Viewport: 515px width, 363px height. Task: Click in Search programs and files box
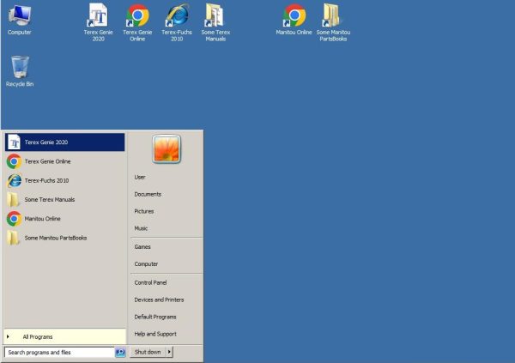click(59, 352)
